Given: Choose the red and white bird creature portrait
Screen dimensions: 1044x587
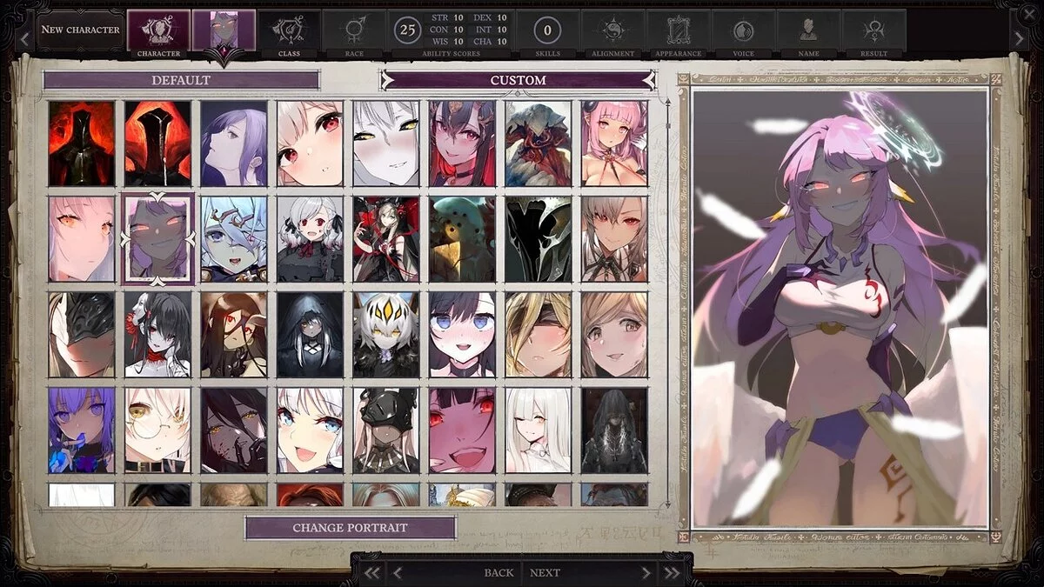Looking at the screenshot, I should click(x=539, y=143).
